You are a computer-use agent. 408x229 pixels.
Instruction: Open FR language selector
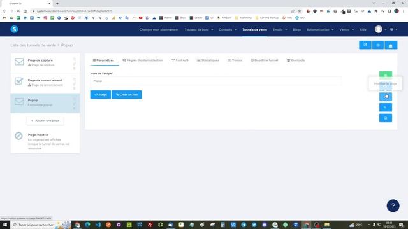coord(393,30)
